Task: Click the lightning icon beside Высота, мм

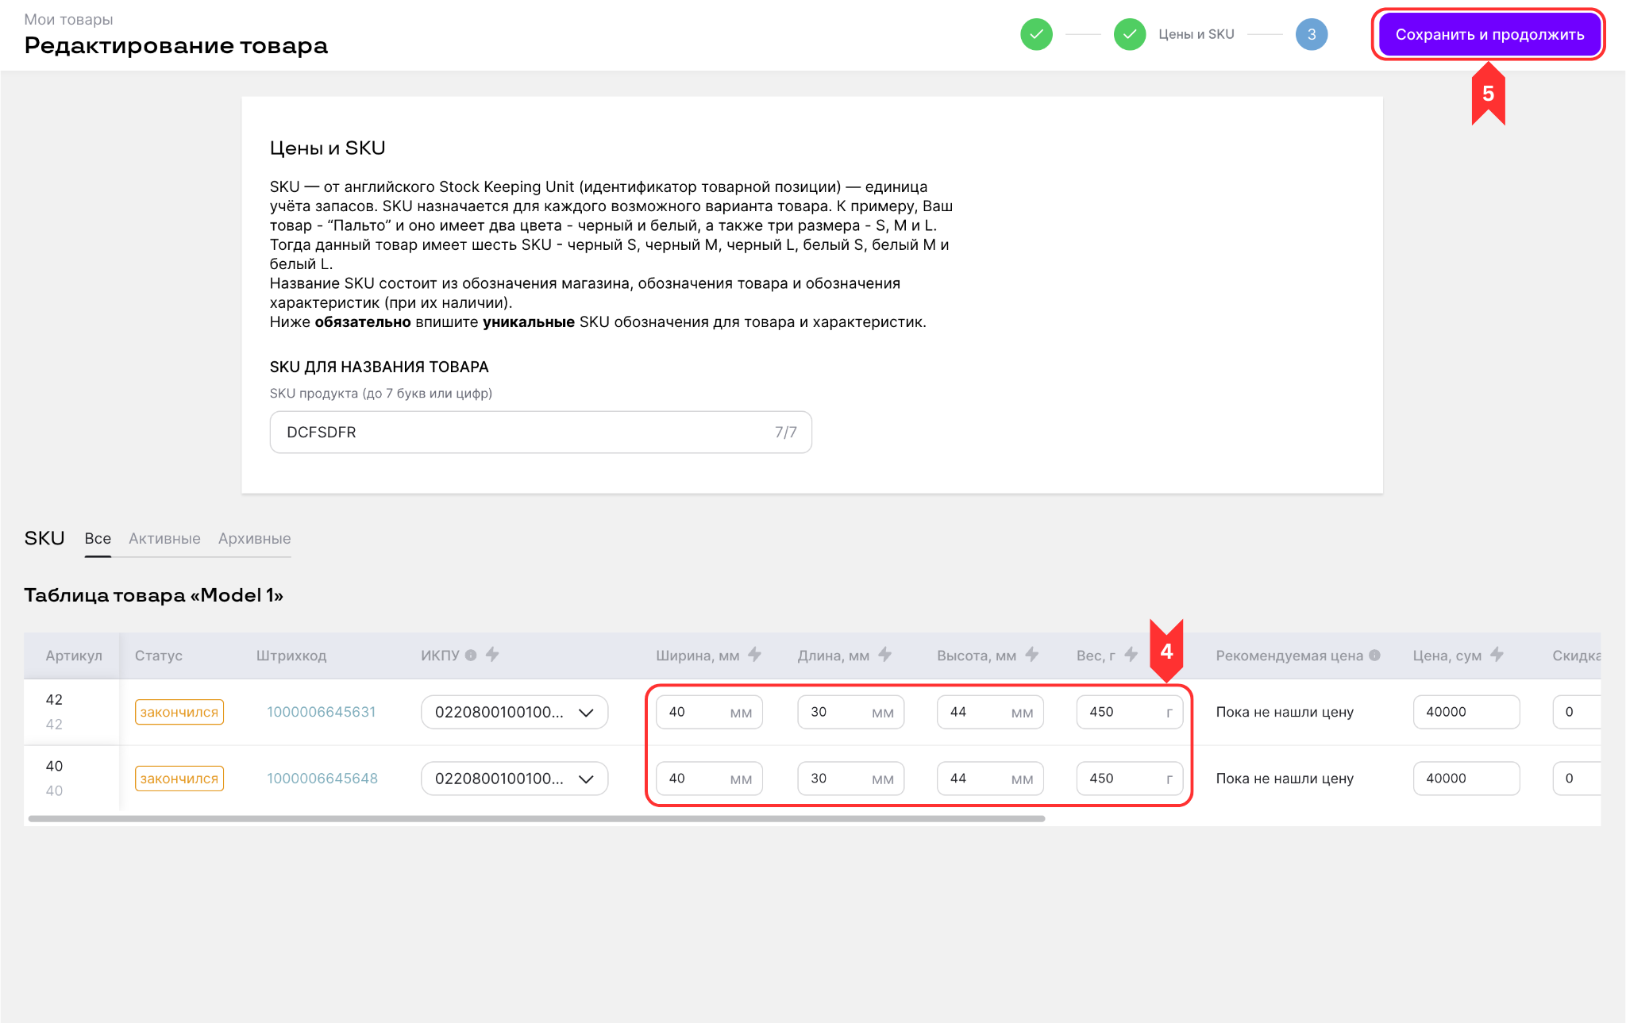Action: (1031, 655)
